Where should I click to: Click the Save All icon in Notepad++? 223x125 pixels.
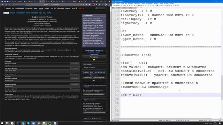pyautogui.click(x=119, y=6)
